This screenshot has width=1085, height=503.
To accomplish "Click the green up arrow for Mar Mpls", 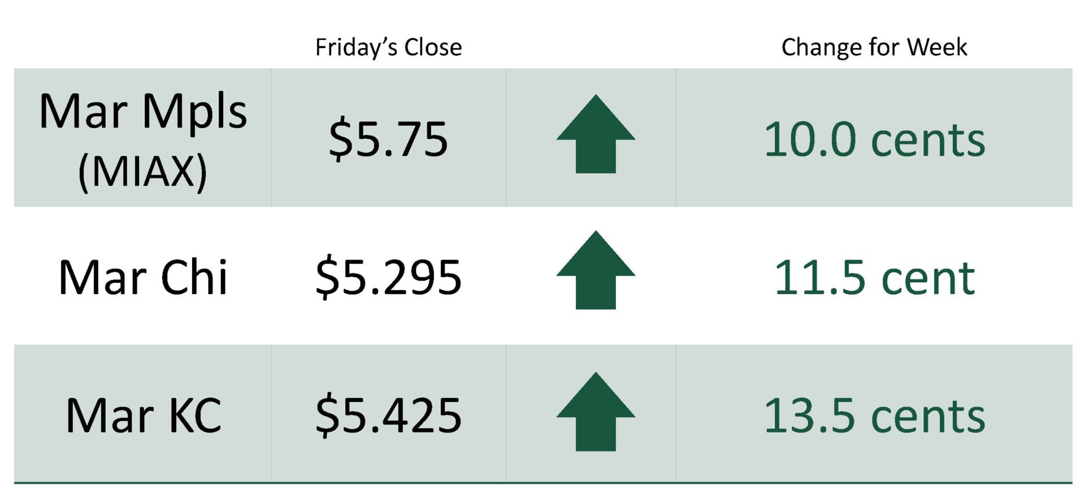I will coord(596,134).
